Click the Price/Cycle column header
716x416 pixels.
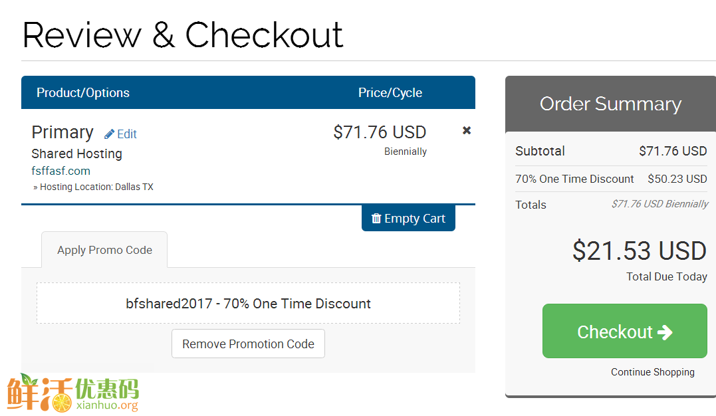pyautogui.click(x=390, y=92)
